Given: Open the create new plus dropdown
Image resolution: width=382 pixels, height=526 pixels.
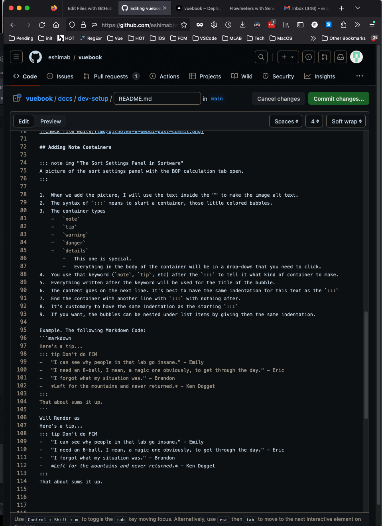Looking at the screenshot, I should [288, 57].
